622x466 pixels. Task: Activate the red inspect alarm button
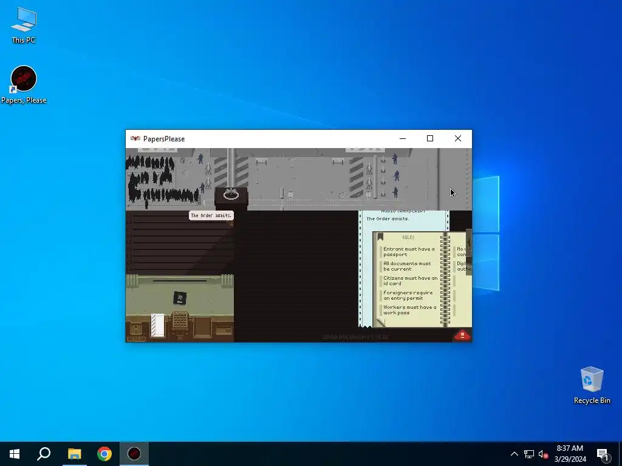click(462, 335)
